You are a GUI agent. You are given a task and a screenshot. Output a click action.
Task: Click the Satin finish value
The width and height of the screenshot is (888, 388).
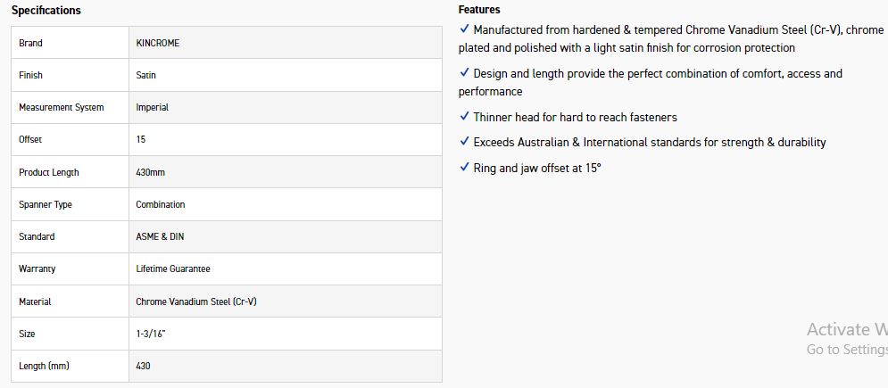click(145, 75)
